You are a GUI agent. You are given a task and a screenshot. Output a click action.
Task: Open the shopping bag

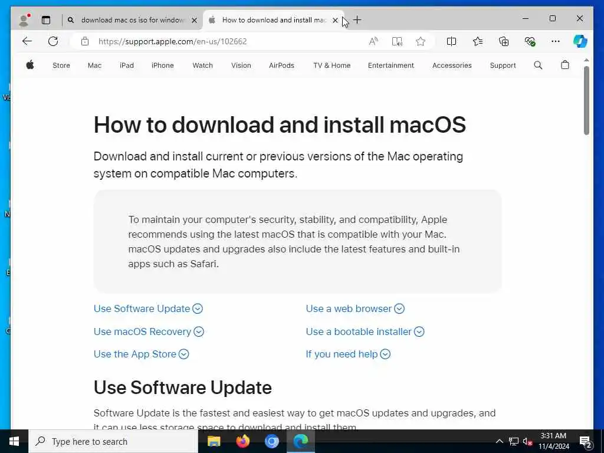[x=565, y=65]
